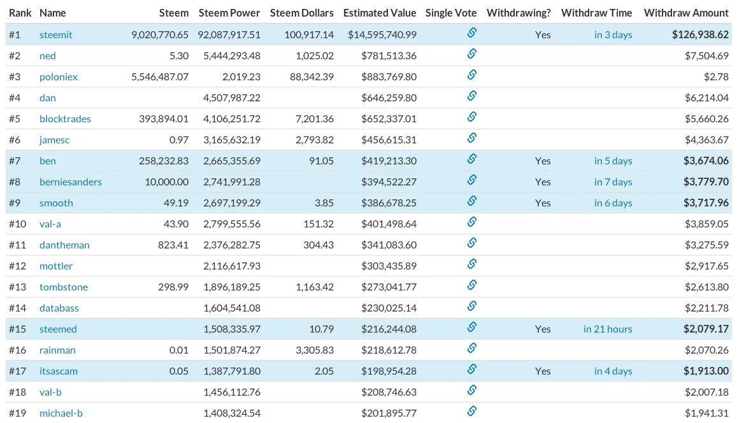
Task: Open the single vote link for val-b
Action: tap(472, 390)
